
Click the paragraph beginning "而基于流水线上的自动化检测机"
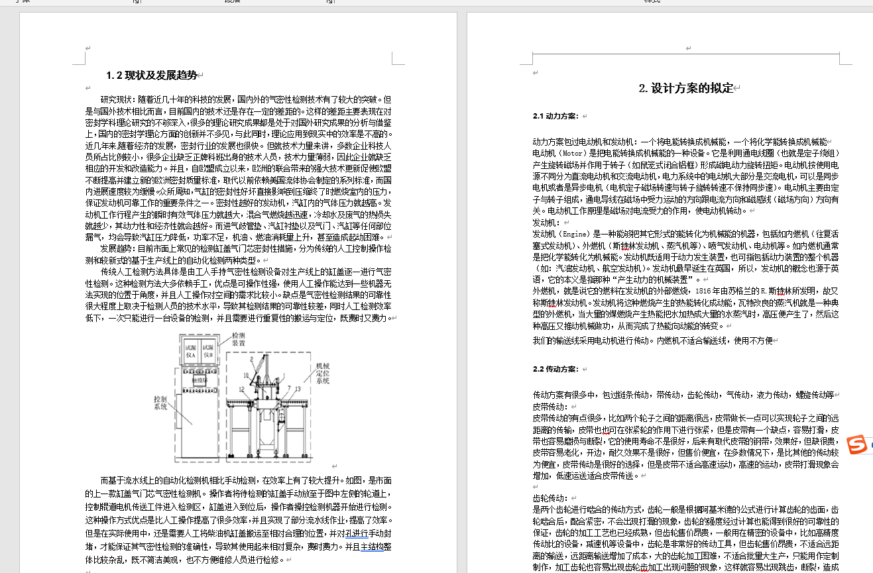[240, 520]
